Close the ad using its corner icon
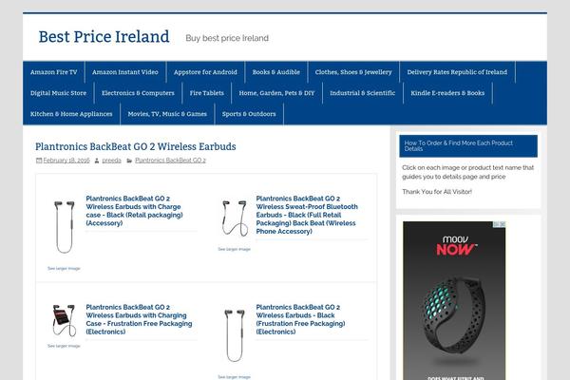Viewport: 570px width, 380px height. pos(502,224)
